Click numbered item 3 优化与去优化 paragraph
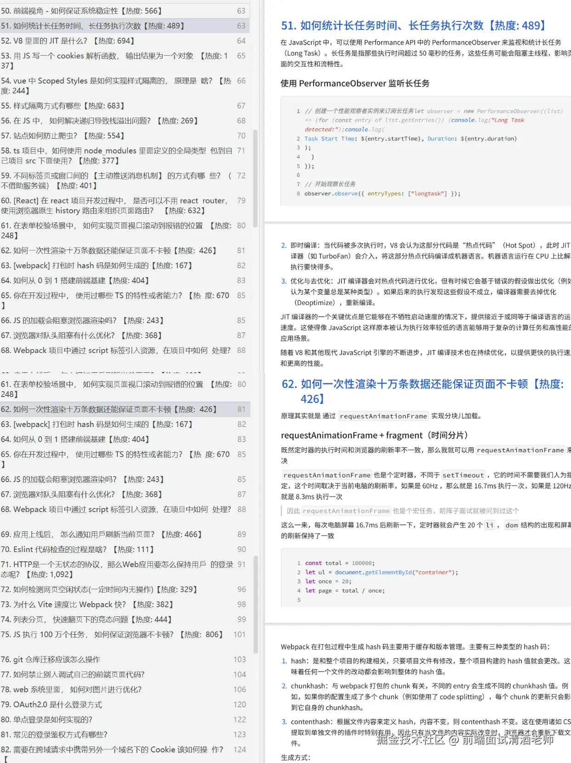571x763 pixels. click(426, 292)
